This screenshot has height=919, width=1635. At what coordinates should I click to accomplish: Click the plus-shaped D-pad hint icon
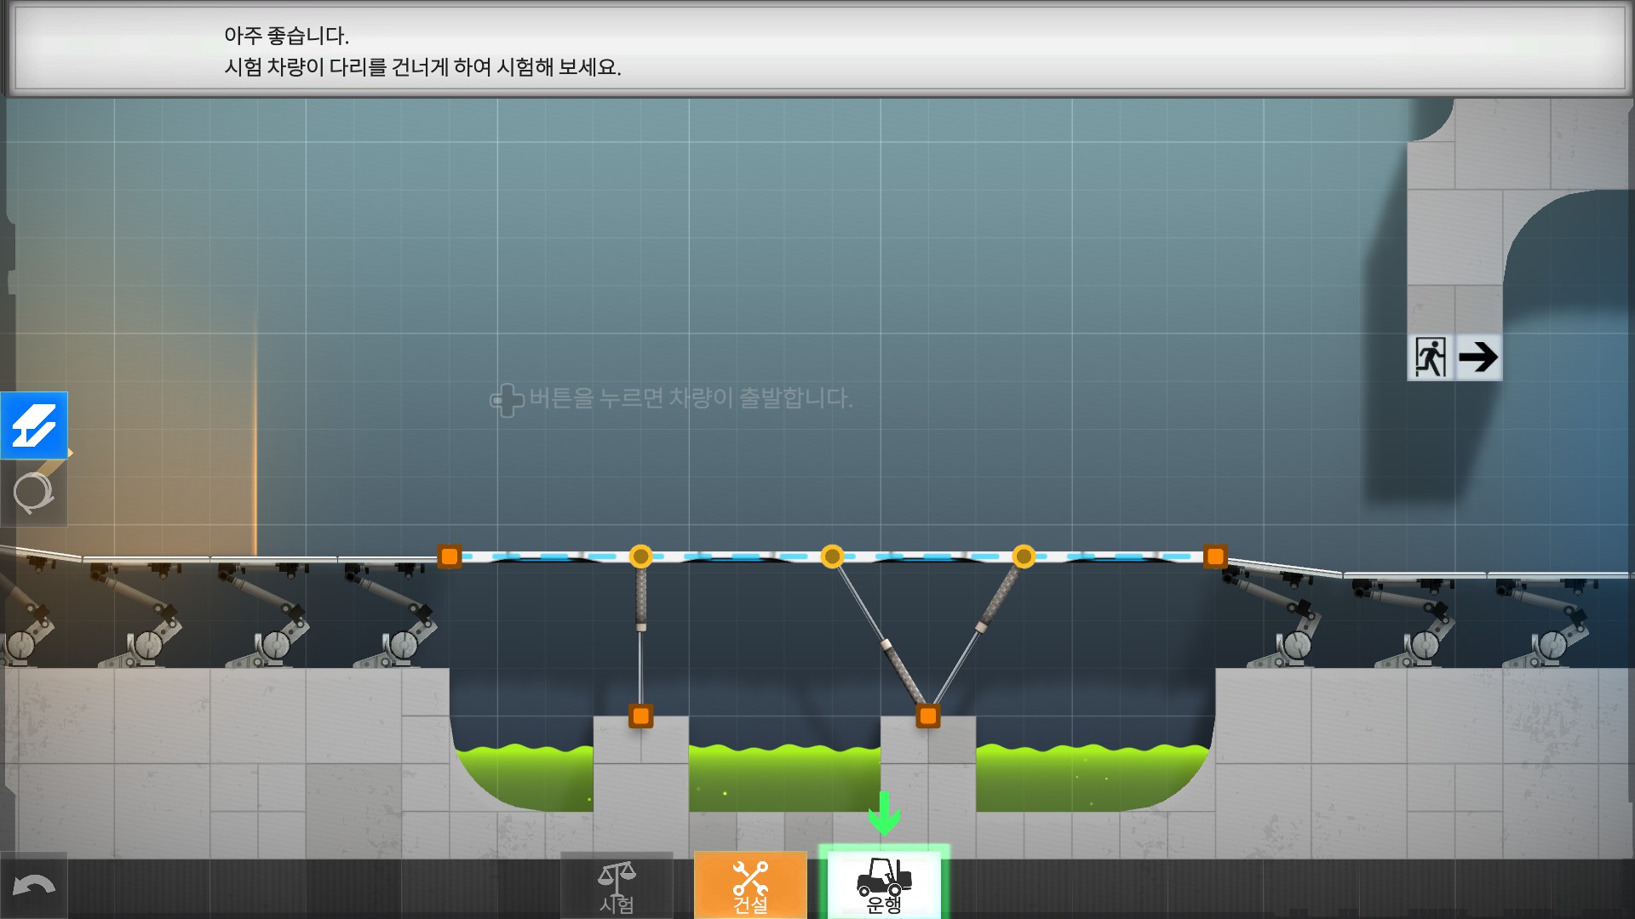pos(507,399)
